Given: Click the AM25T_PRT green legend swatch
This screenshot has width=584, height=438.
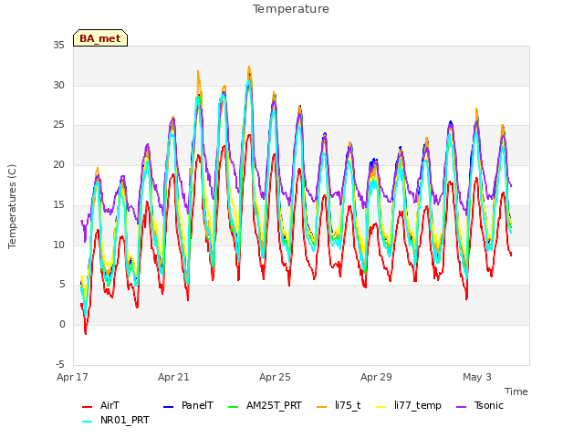Looking at the screenshot, I should tap(233, 407).
